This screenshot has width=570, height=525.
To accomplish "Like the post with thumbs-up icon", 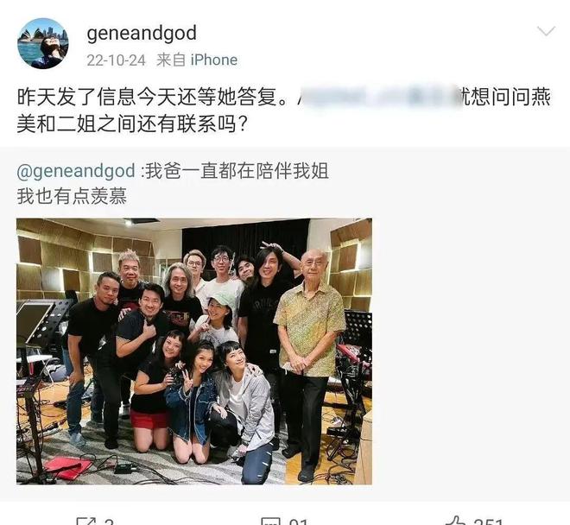I will (x=457, y=522).
